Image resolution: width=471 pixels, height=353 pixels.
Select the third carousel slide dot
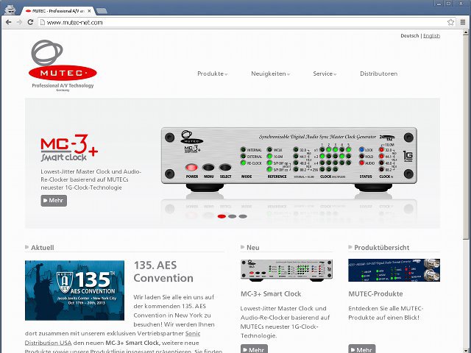pos(243,216)
